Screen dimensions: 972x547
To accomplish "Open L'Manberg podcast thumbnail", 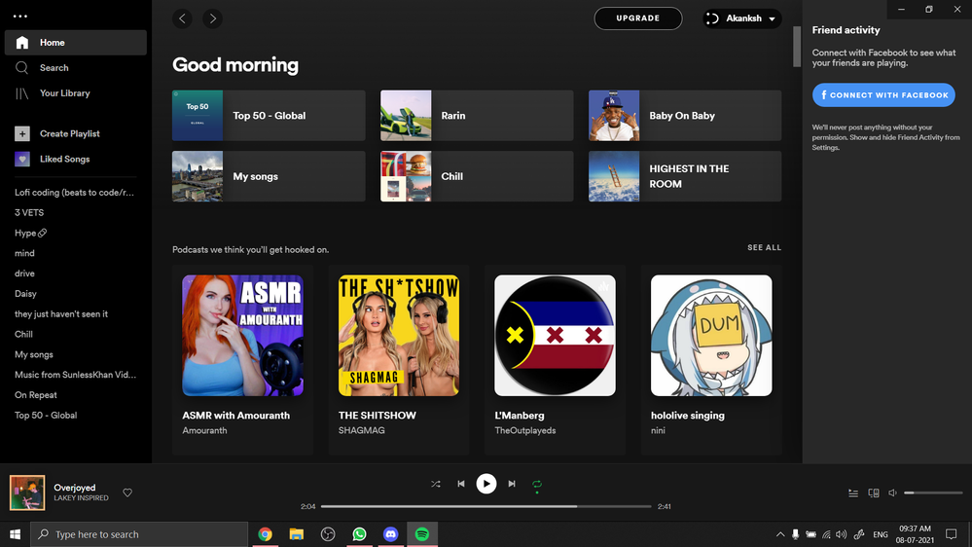I will 555,336.
